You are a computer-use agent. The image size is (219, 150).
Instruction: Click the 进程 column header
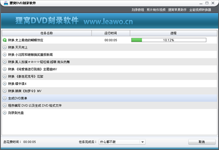pos(174,33)
